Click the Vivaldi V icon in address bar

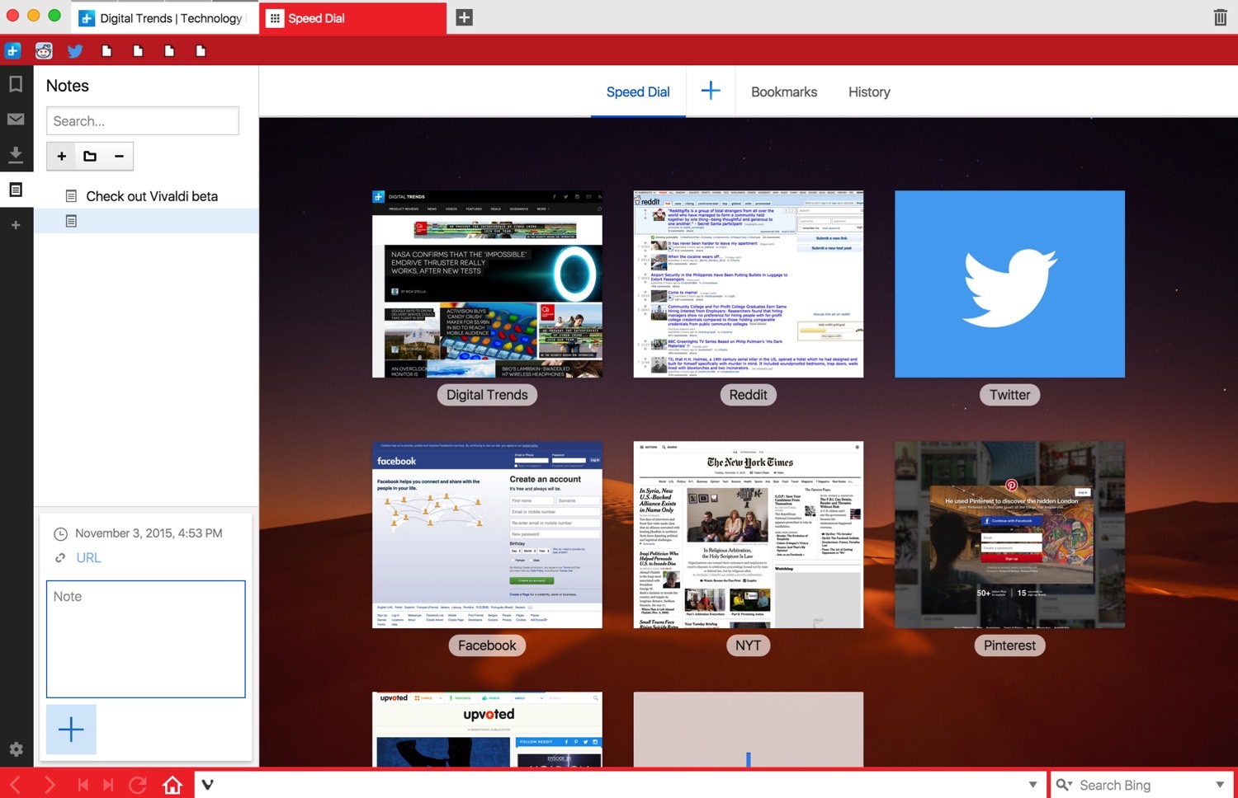point(207,785)
